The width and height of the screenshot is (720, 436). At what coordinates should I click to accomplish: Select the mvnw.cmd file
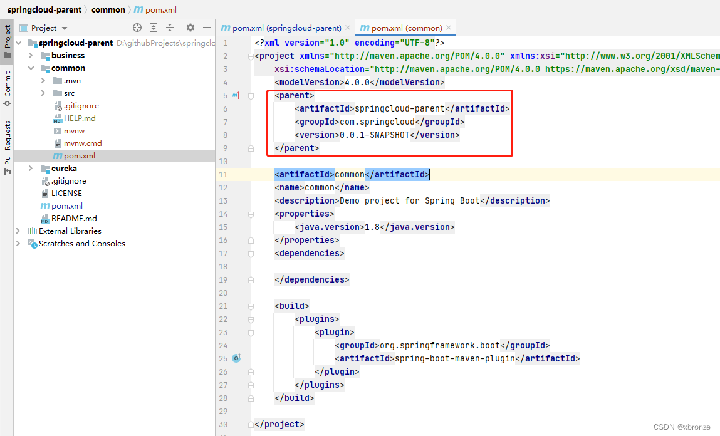pos(83,143)
